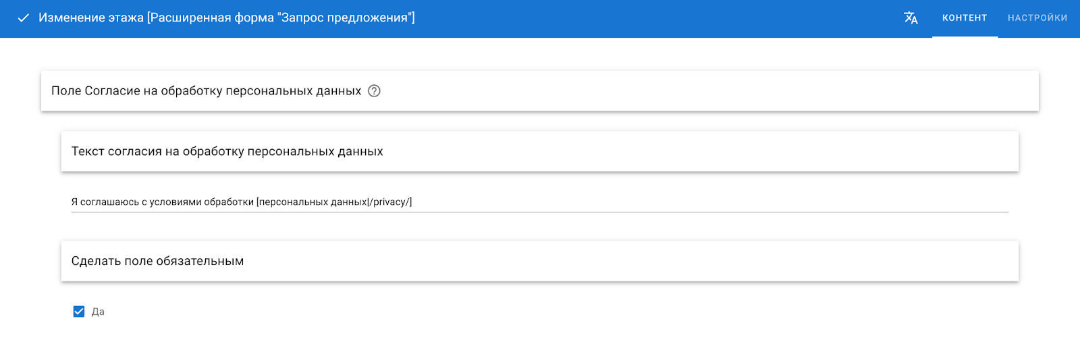Click the "Да" checkbox label text
Screen dimensions: 1080x350
(98, 312)
